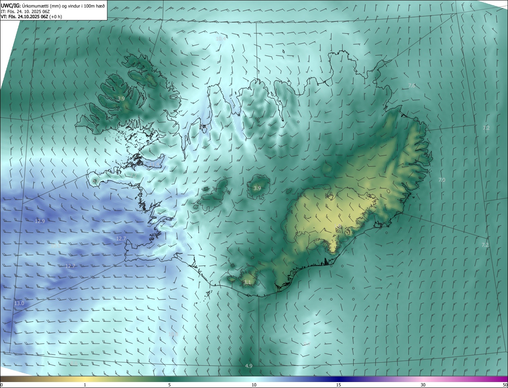Viewport: 508px width, 388px height.
Task: Click the 3.9 value over the Westfjords
Action: (x=121, y=98)
